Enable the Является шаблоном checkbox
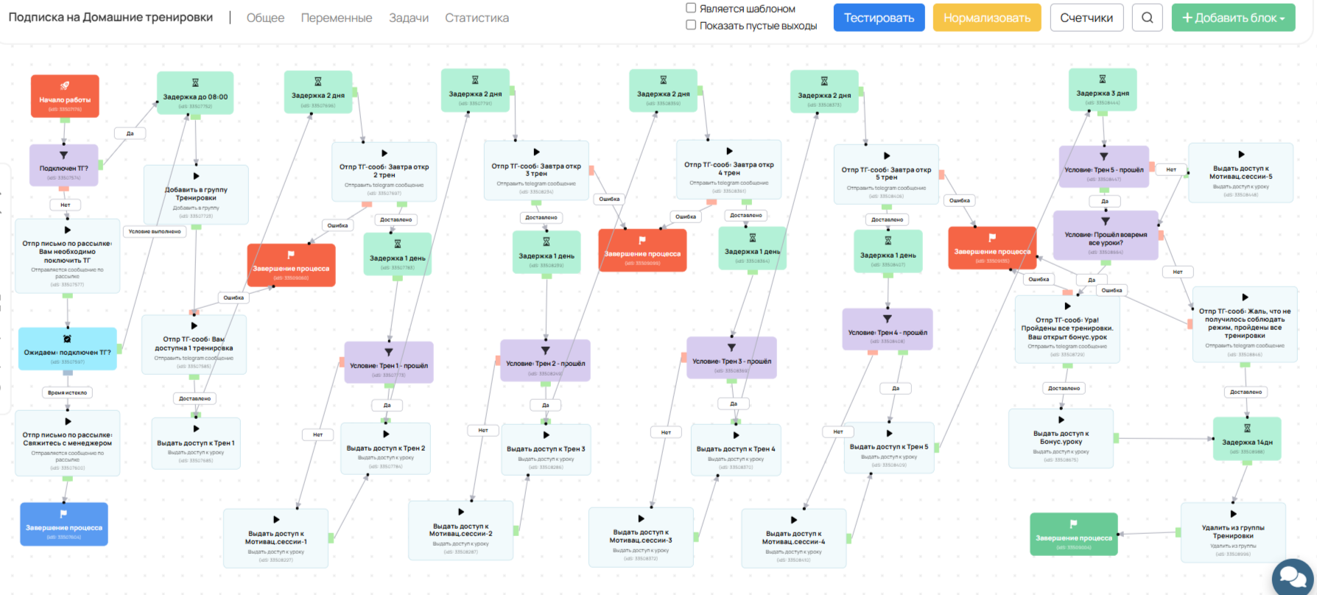This screenshot has height=595, width=1317. pyautogui.click(x=691, y=8)
